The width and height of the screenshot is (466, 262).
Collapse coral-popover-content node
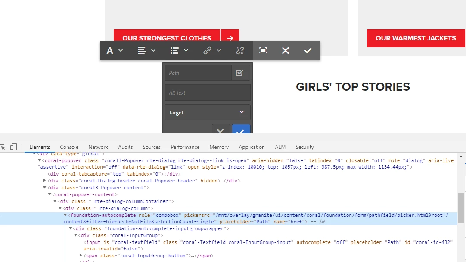(50, 194)
